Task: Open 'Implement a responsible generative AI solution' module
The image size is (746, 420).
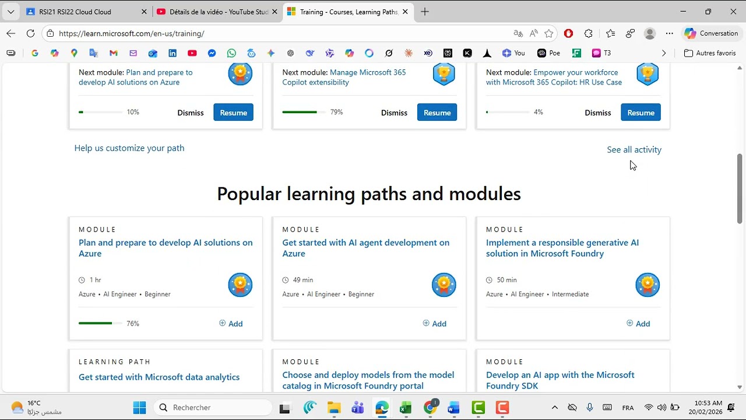Action: click(562, 248)
